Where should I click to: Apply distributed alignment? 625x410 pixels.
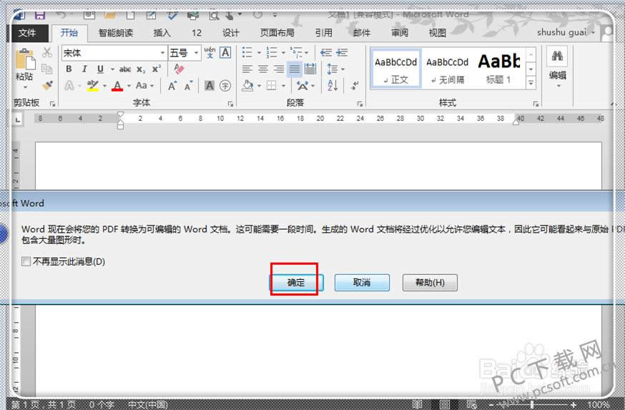pyautogui.click(x=310, y=69)
